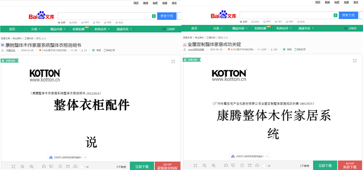
Task: Save right document to Baidu cloud
Action: pos(257,165)
